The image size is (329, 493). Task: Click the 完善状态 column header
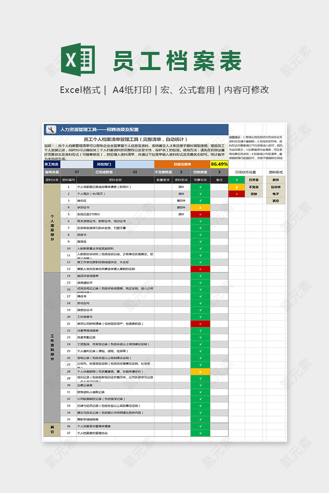[200, 180]
